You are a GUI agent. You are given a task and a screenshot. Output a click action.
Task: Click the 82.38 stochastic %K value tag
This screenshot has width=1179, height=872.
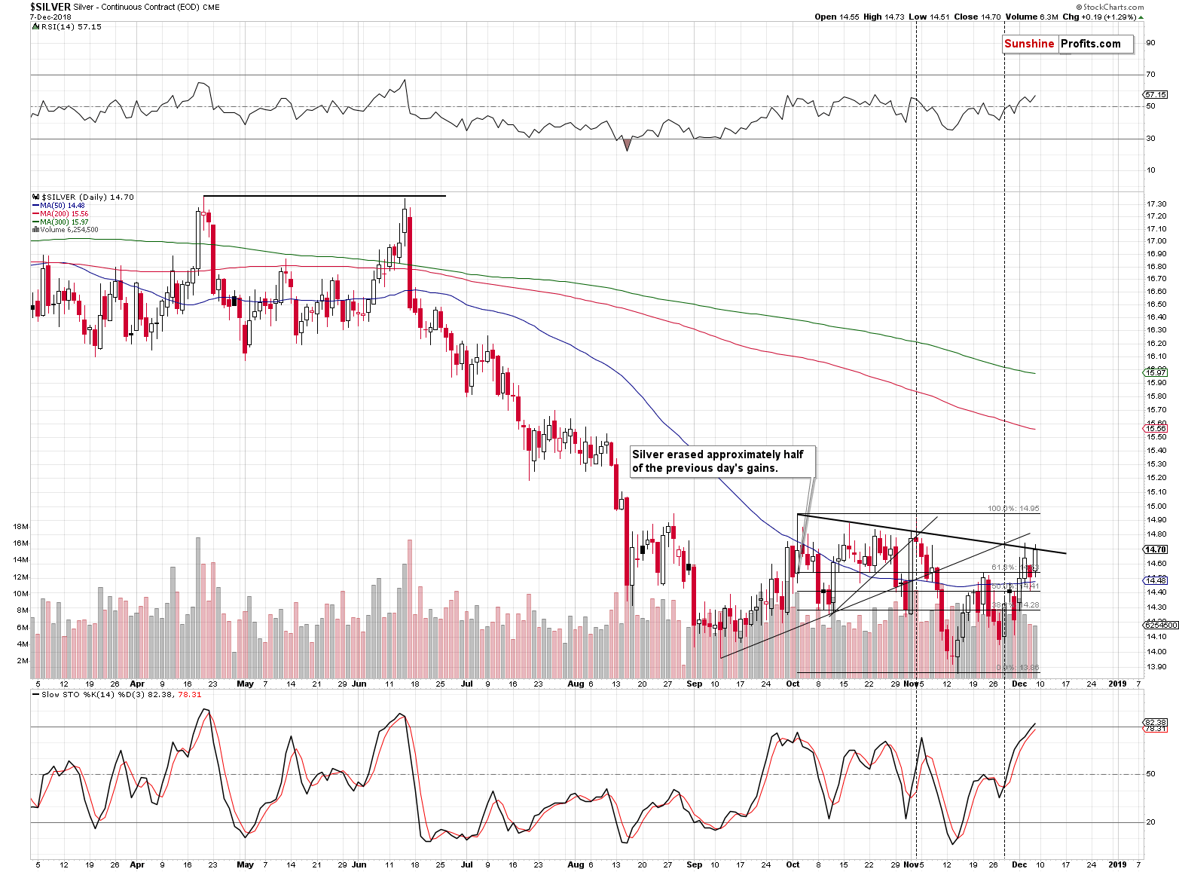click(x=1155, y=722)
